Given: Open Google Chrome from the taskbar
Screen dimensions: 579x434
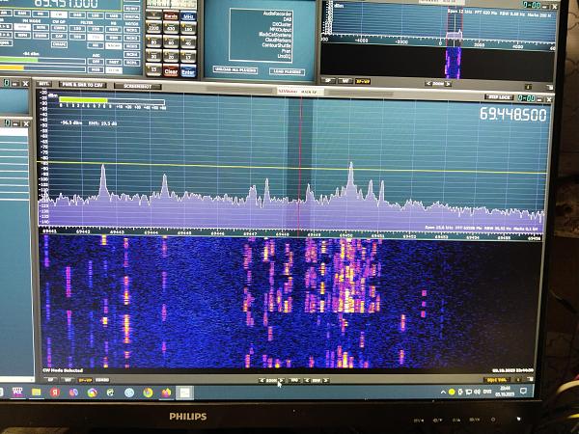Looking at the screenshot, I should point(148,393).
